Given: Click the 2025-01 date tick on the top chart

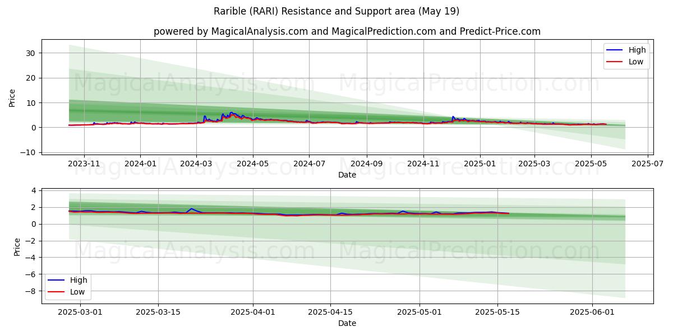Looking at the screenshot, I should [480, 164].
